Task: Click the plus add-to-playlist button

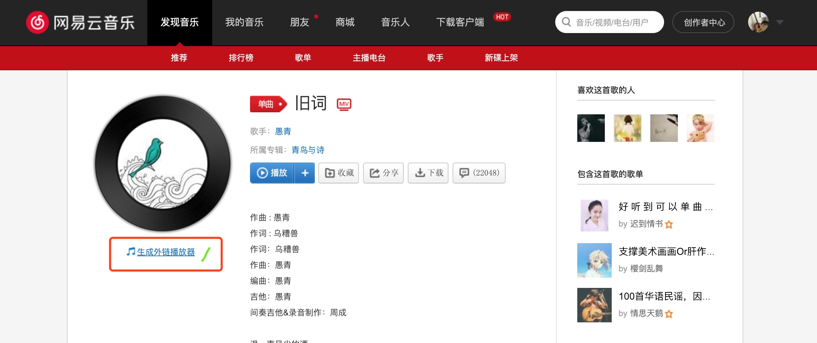Action: point(305,173)
